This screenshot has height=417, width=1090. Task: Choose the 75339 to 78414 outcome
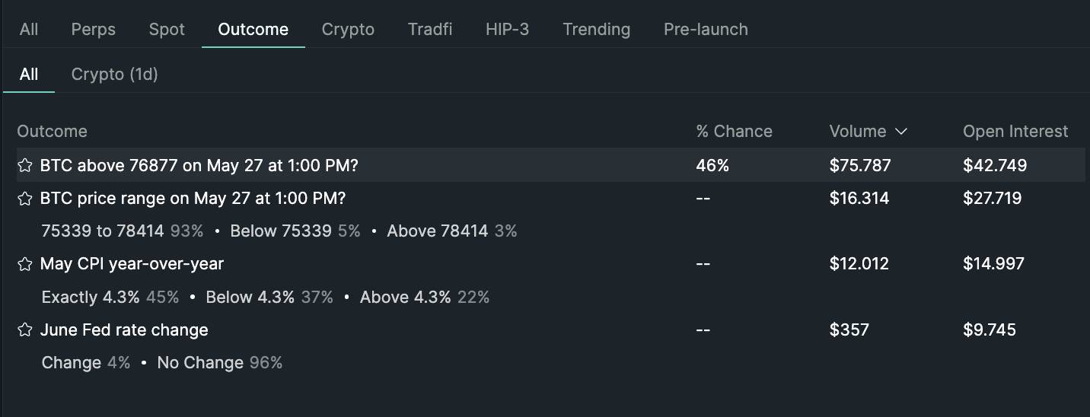point(122,231)
